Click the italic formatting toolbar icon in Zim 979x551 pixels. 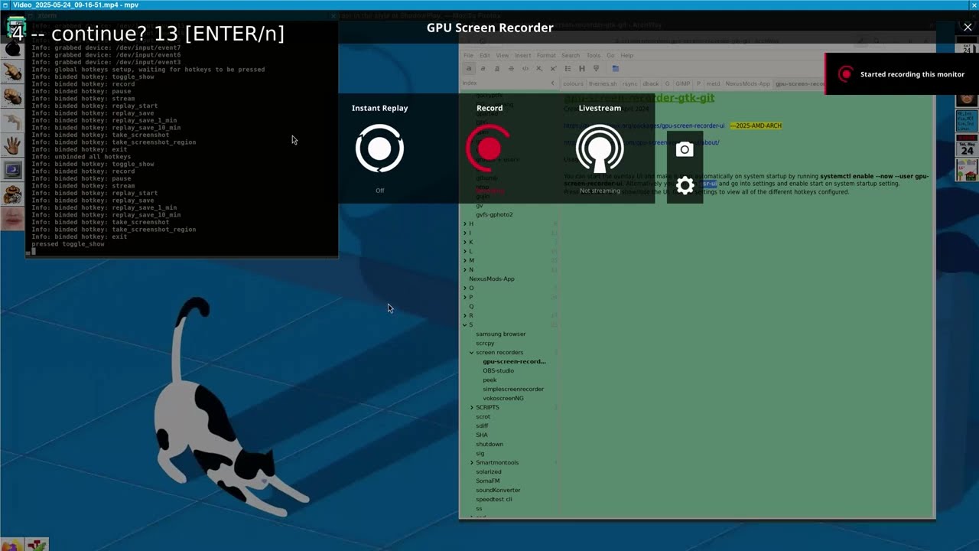tap(483, 68)
